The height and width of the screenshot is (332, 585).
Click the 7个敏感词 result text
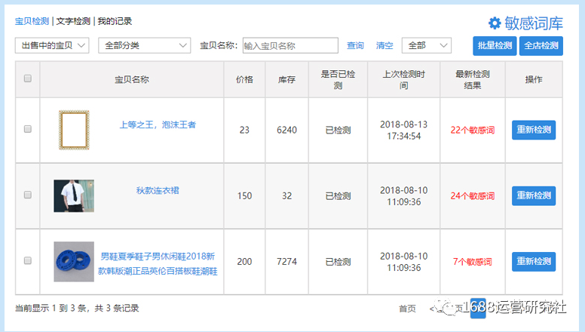pos(473,261)
